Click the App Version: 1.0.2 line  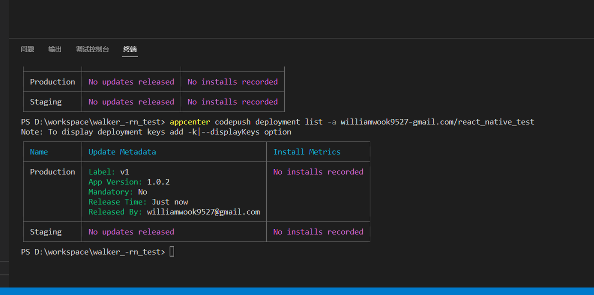(x=129, y=181)
